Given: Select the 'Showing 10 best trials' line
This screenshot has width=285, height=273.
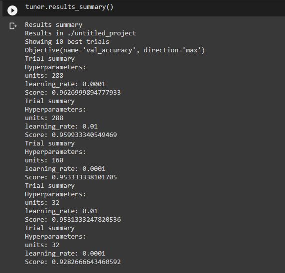Looking at the screenshot, I should click(x=67, y=42).
